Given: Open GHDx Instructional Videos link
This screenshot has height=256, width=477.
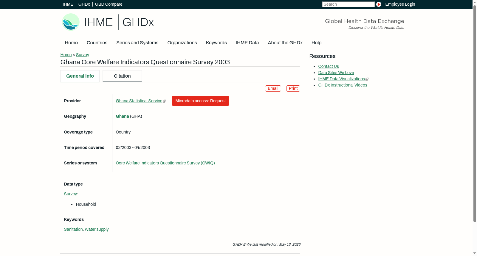Looking at the screenshot, I should tap(343, 85).
